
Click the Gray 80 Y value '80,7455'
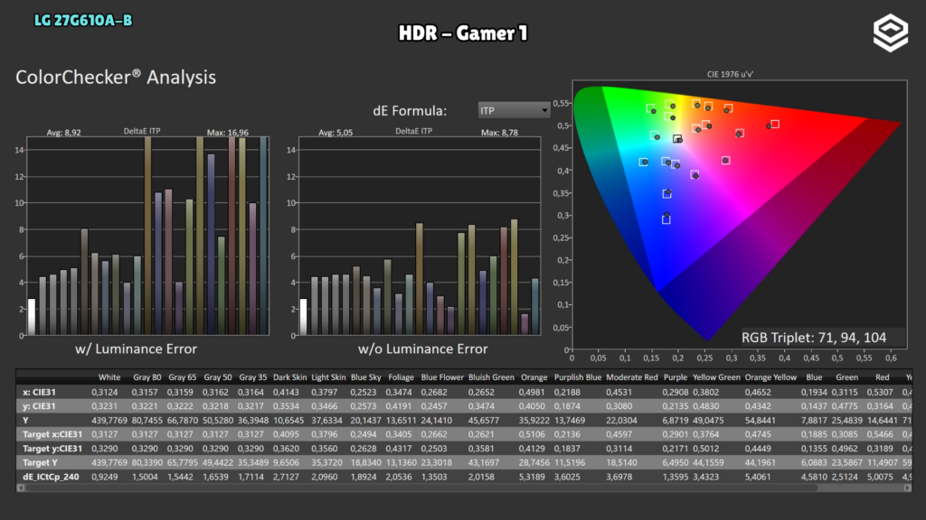coord(146,421)
